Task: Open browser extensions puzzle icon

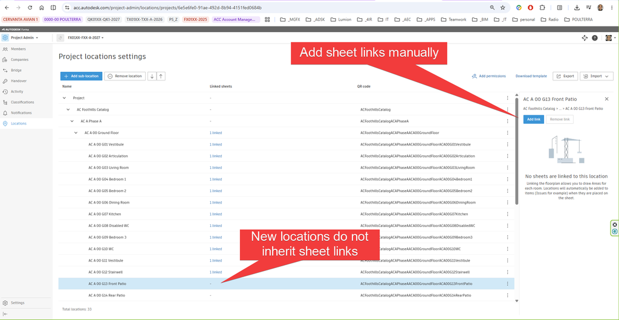Action: point(542,7)
